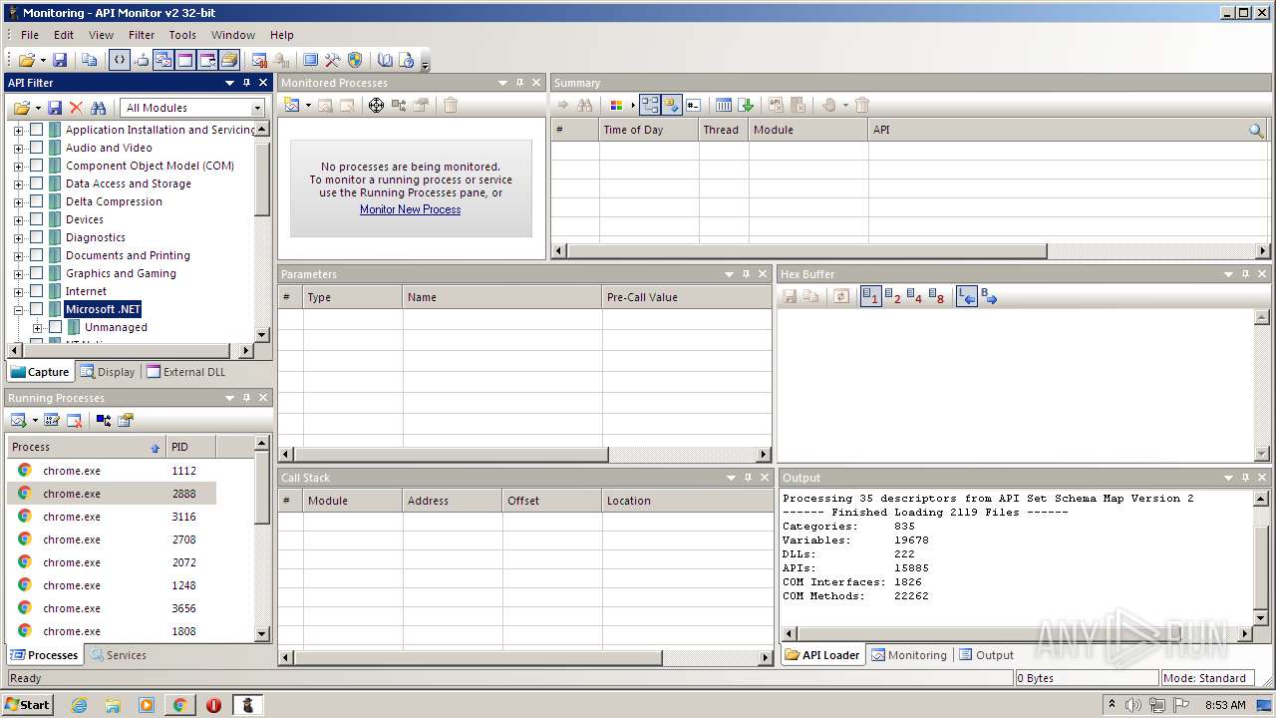
Task: Check the Internet checkbox
Action: pyautogui.click(x=36, y=291)
